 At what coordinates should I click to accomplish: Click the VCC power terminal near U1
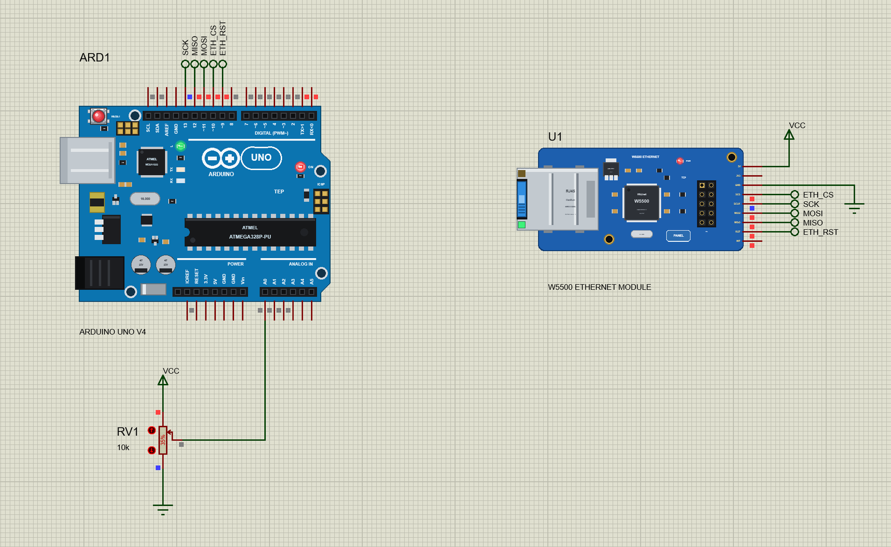[789, 135]
